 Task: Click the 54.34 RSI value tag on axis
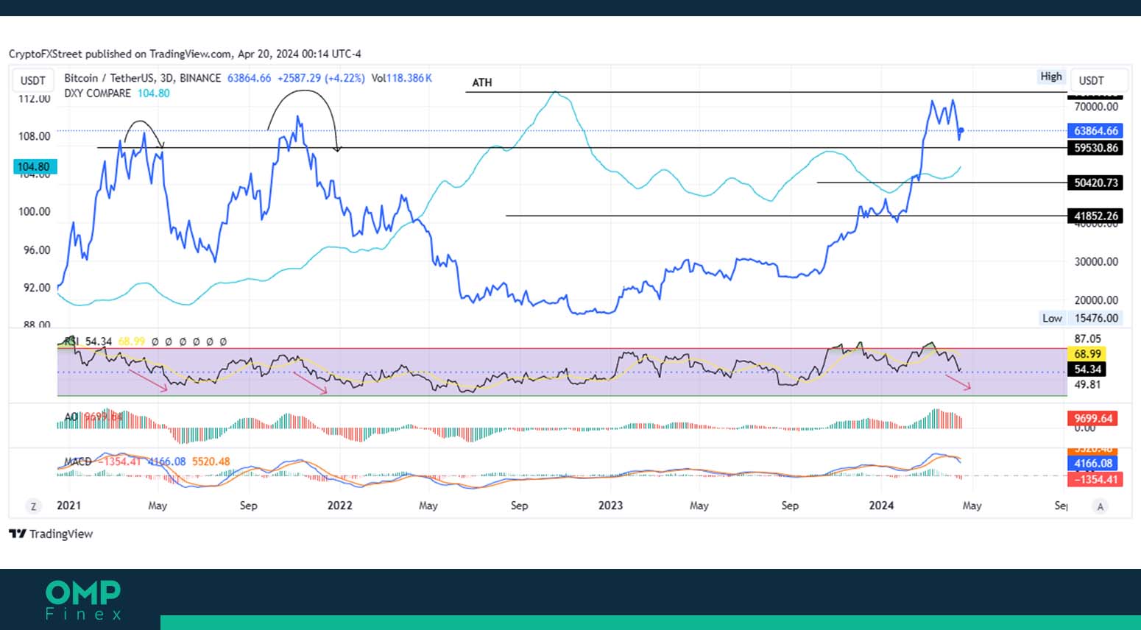click(x=1087, y=369)
